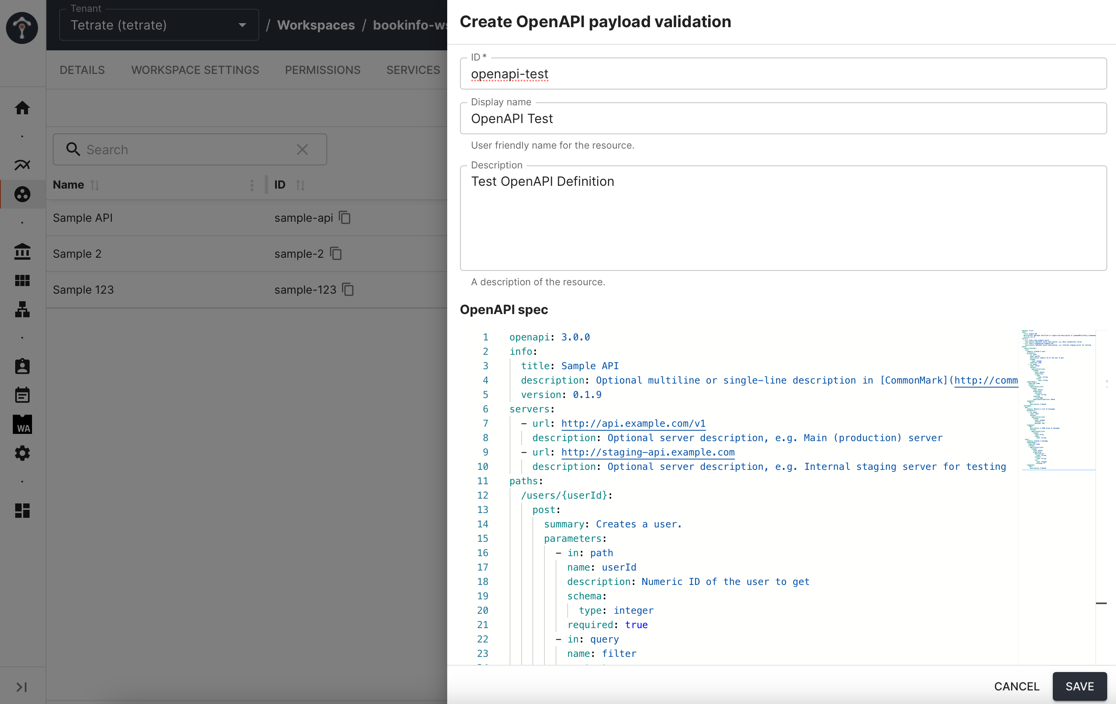Open the hierarchy tree icon in sidebar
1116x704 pixels.
pos(22,309)
